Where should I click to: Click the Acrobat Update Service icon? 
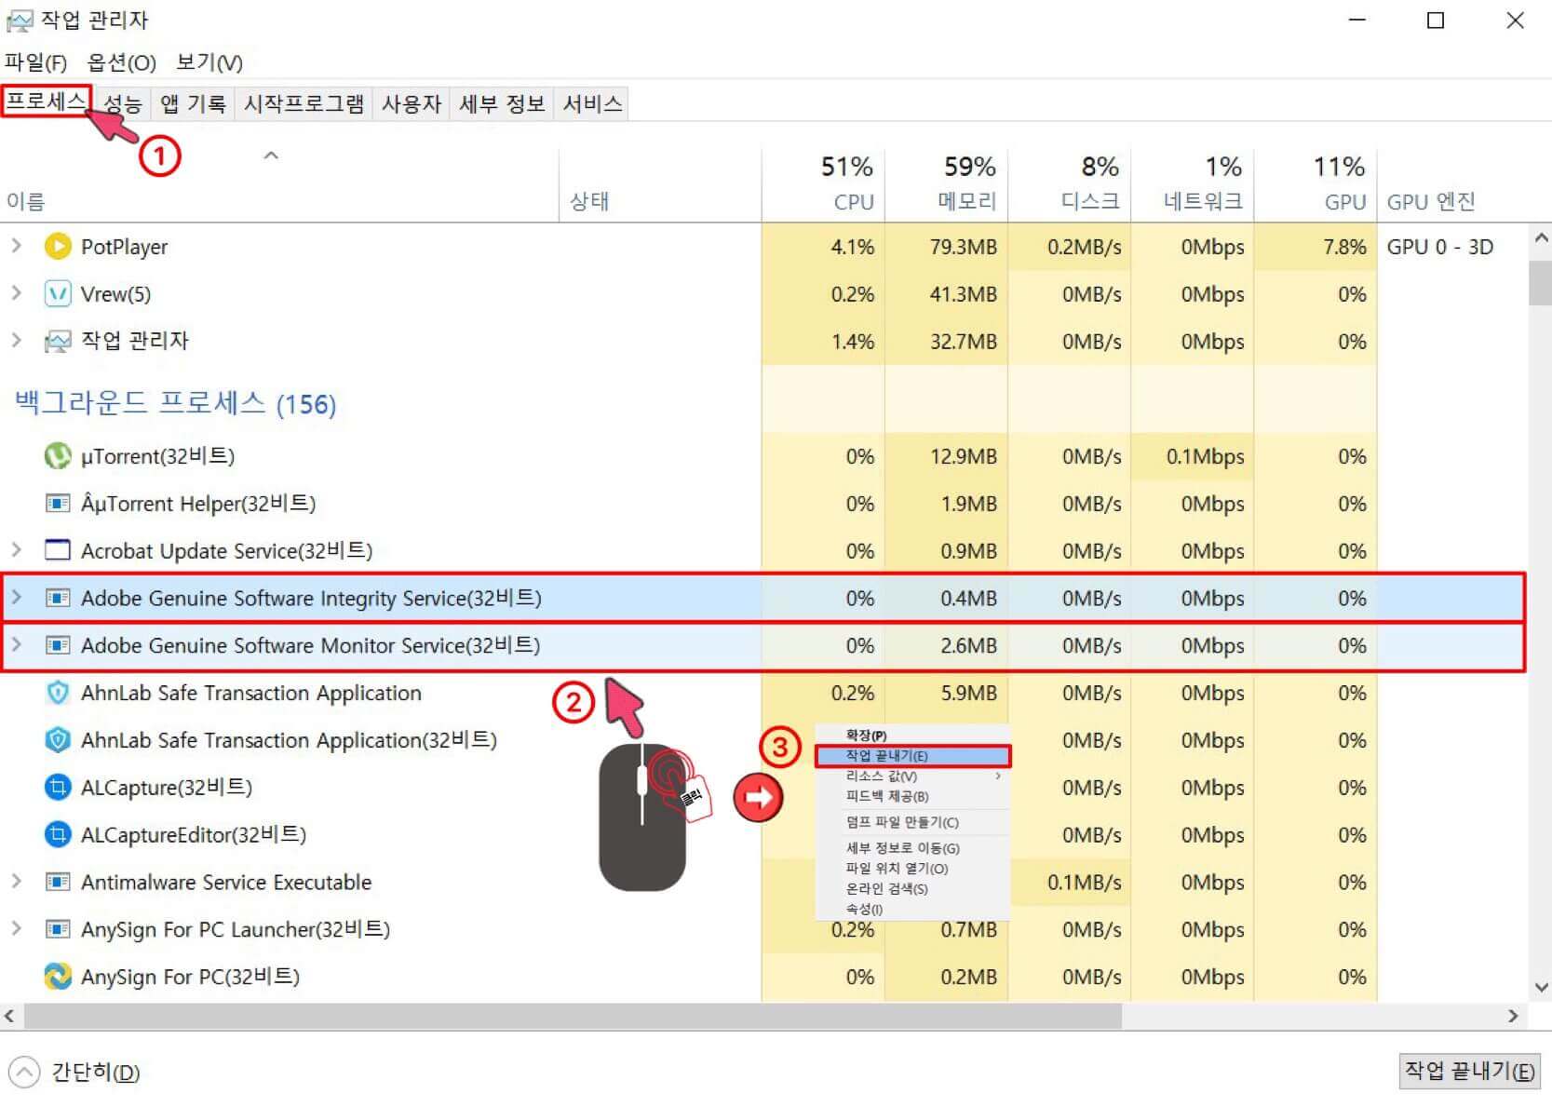coord(58,550)
